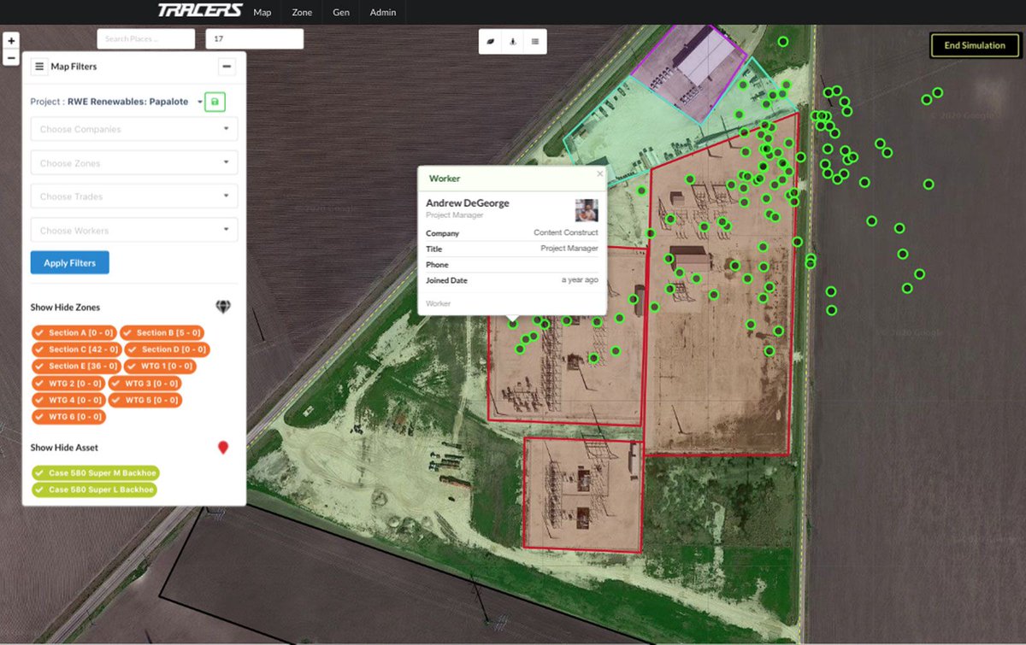Collapse Map Filters panel with minus button
Viewport: 1026px width, 645px height.
[x=227, y=67]
